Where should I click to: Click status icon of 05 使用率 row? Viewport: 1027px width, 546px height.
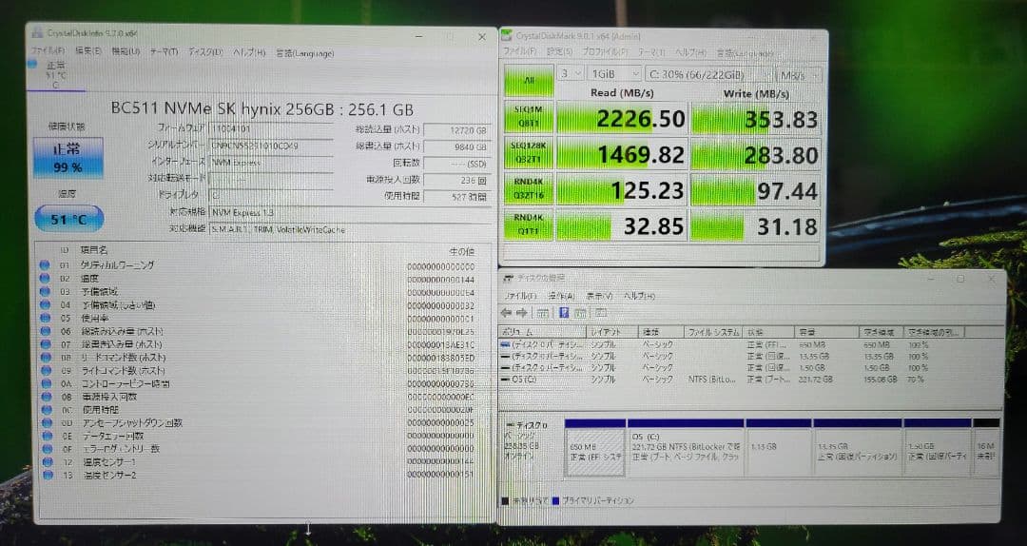(45, 318)
